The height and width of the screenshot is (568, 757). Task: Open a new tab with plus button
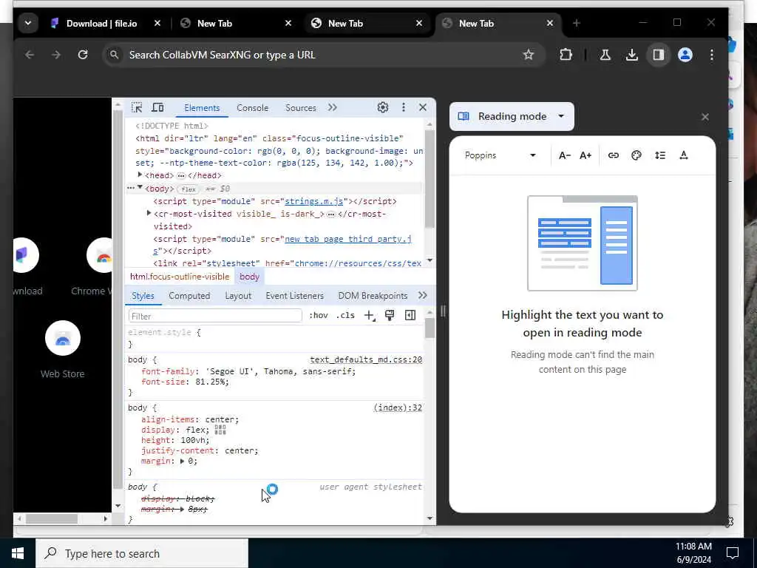[577, 23]
